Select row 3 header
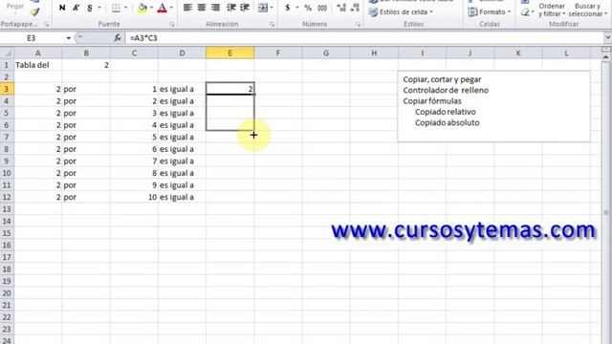 point(7,89)
